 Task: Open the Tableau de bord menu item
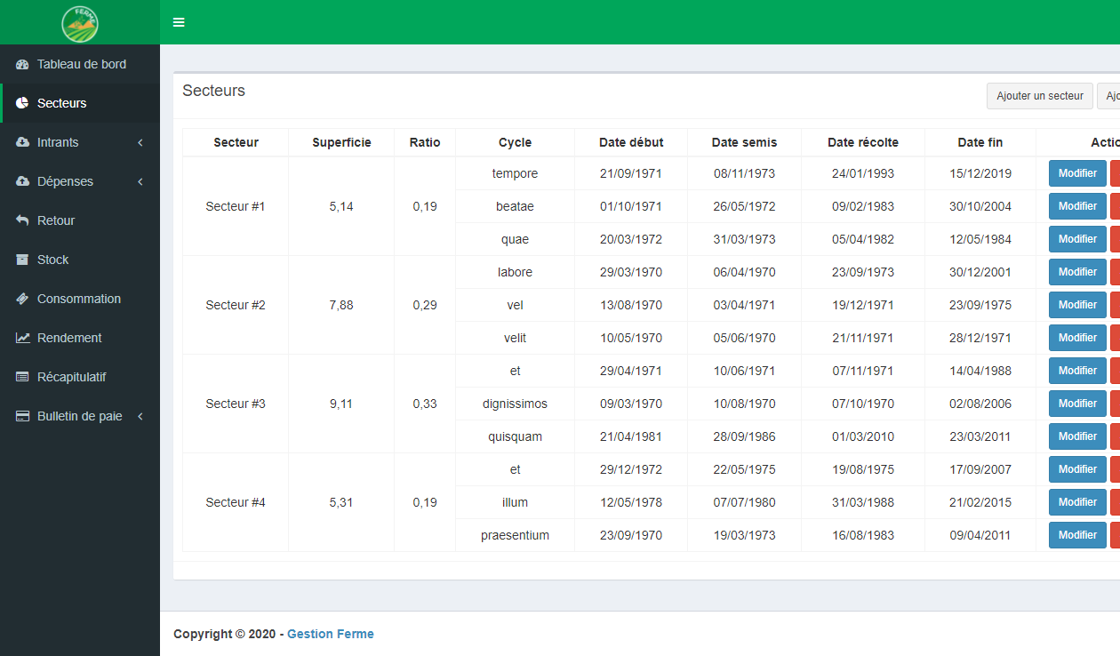(x=81, y=64)
